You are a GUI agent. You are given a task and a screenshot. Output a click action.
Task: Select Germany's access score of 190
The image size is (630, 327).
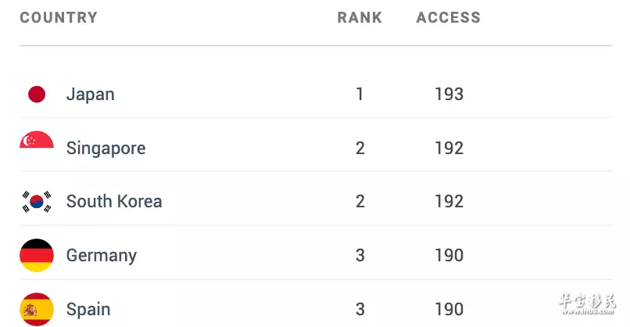449,255
